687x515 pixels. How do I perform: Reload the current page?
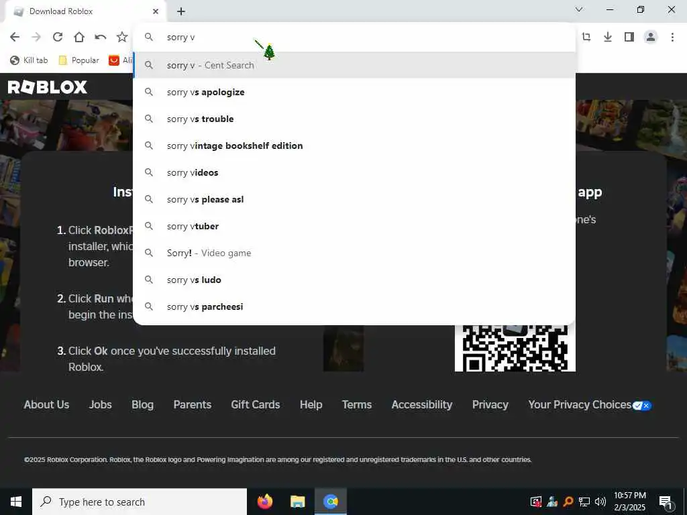(58, 38)
